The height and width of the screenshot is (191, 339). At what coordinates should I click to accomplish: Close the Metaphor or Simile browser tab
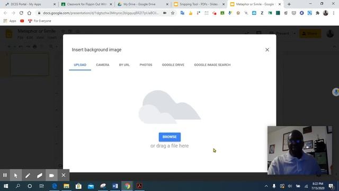pyautogui.click(x=280, y=4)
